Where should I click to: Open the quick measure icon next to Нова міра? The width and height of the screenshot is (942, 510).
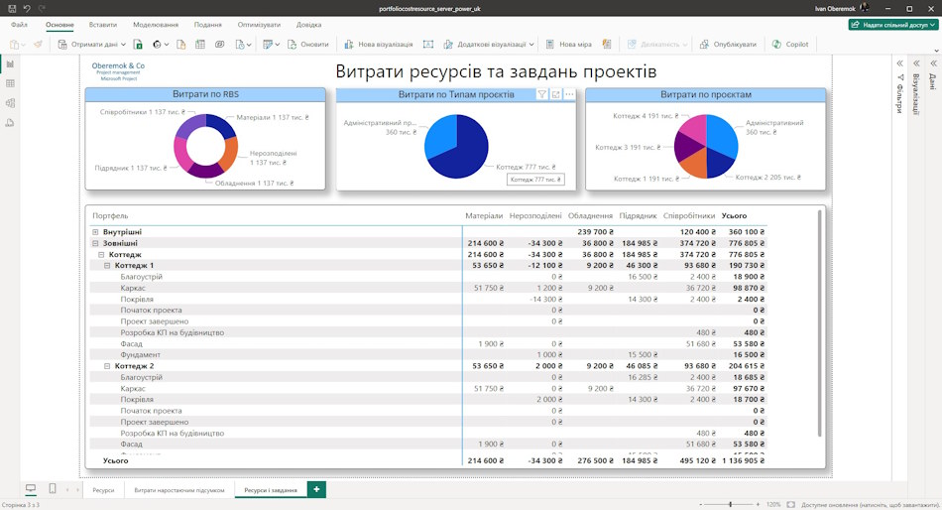click(607, 44)
